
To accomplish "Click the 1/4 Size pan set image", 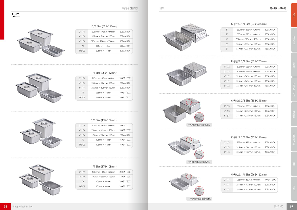I will tap(39, 87).
